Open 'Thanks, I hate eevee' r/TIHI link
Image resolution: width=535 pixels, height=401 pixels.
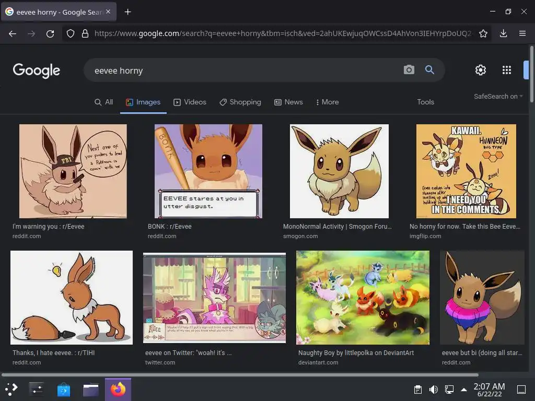[x=54, y=353]
